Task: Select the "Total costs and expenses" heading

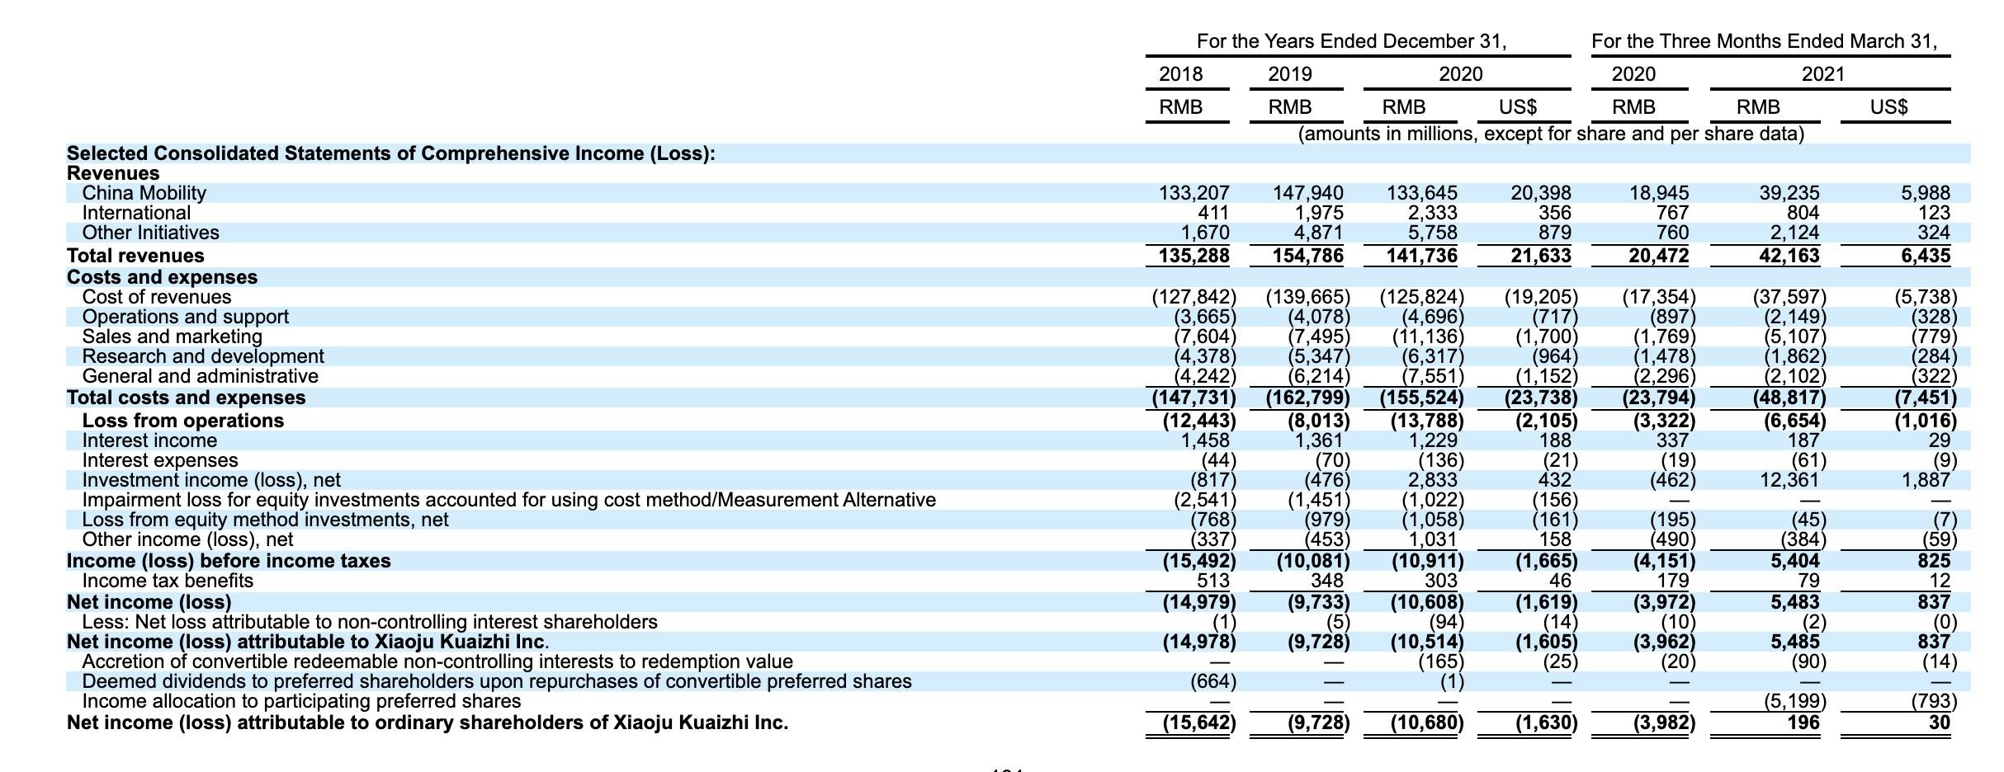Action: coord(186,398)
